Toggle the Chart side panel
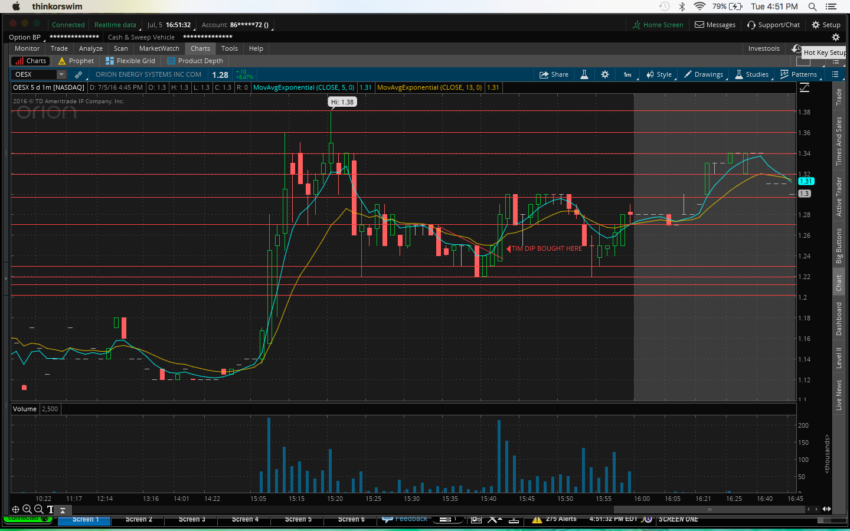Screen dimensions: 850x531 tap(839, 283)
